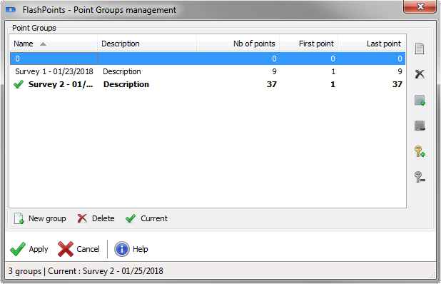This screenshot has width=441, height=284.
Task: Click the add points icon with green plus
Action: [420, 100]
